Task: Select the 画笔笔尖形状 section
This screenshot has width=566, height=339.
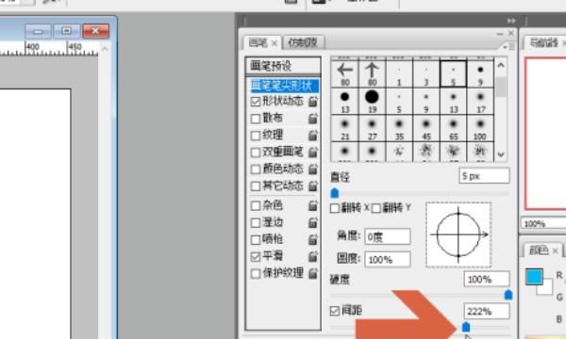Action: [x=284, y=86]
